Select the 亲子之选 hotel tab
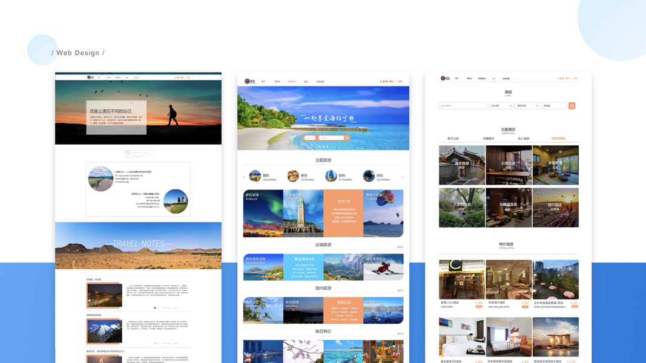The width and height of the screenshot is (646, 363). [453, 139]
